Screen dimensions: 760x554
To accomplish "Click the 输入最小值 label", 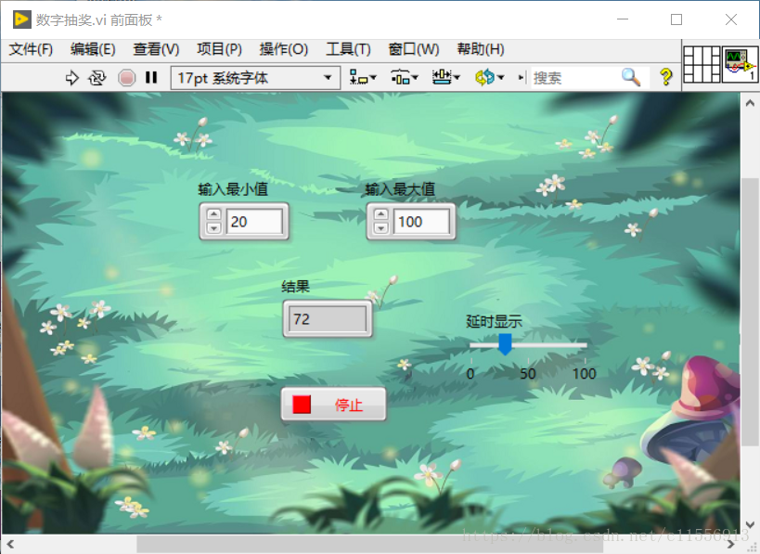I will [233, 189].
